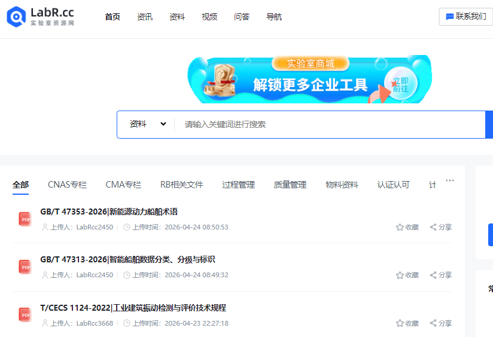Image resolution: width=493 pixels, height=337 pixels.
Task: Switch to the CNAS专栏 tab
Action: (67, 185)
